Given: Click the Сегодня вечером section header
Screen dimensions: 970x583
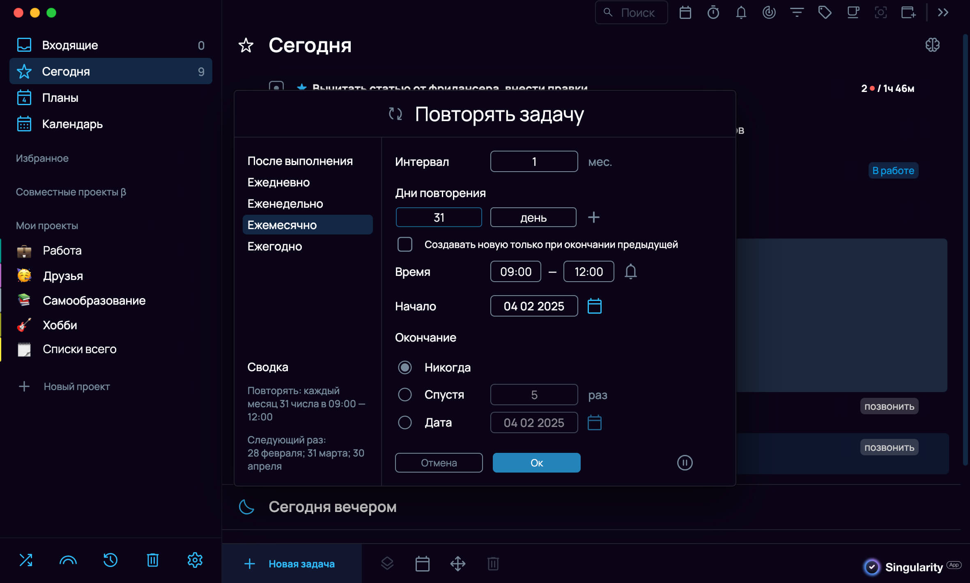Looking at the screenshot, I should pyautogui.click(x=332, y=507).
